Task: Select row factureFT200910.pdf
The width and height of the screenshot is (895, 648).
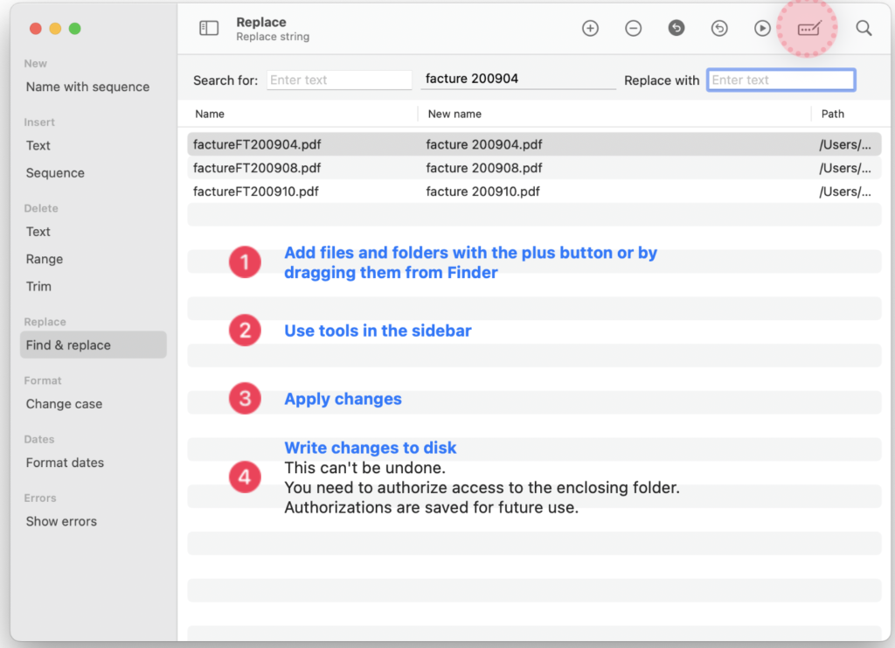Action: click(534, 192)
